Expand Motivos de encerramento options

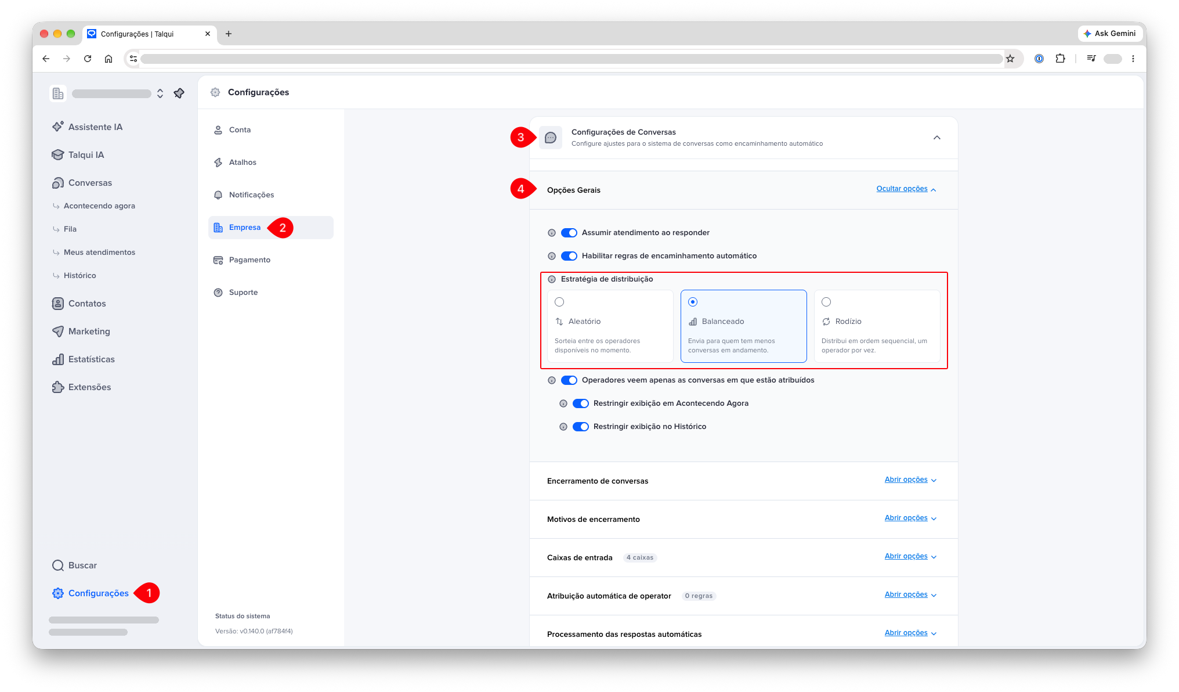(910, 518)
